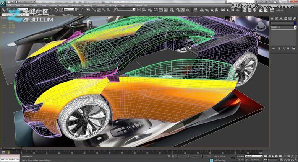
Task: Open the Schematic View icon
Action: click(166, 10)
